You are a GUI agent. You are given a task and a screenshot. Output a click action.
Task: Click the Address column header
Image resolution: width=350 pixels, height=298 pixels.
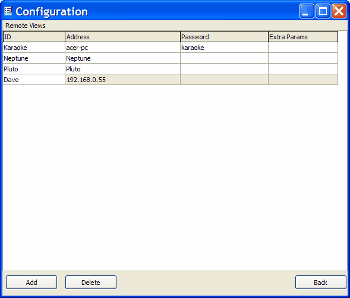point(122,37)
